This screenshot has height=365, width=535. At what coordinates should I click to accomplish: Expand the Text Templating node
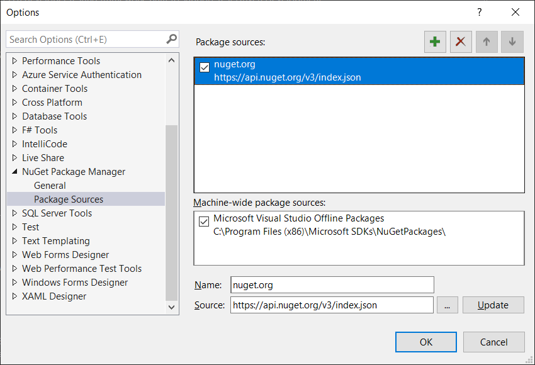tap(14, 240)
